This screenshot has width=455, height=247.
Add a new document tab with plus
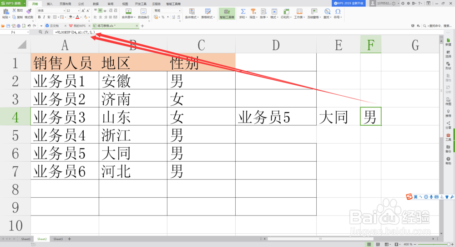(142, 26)
